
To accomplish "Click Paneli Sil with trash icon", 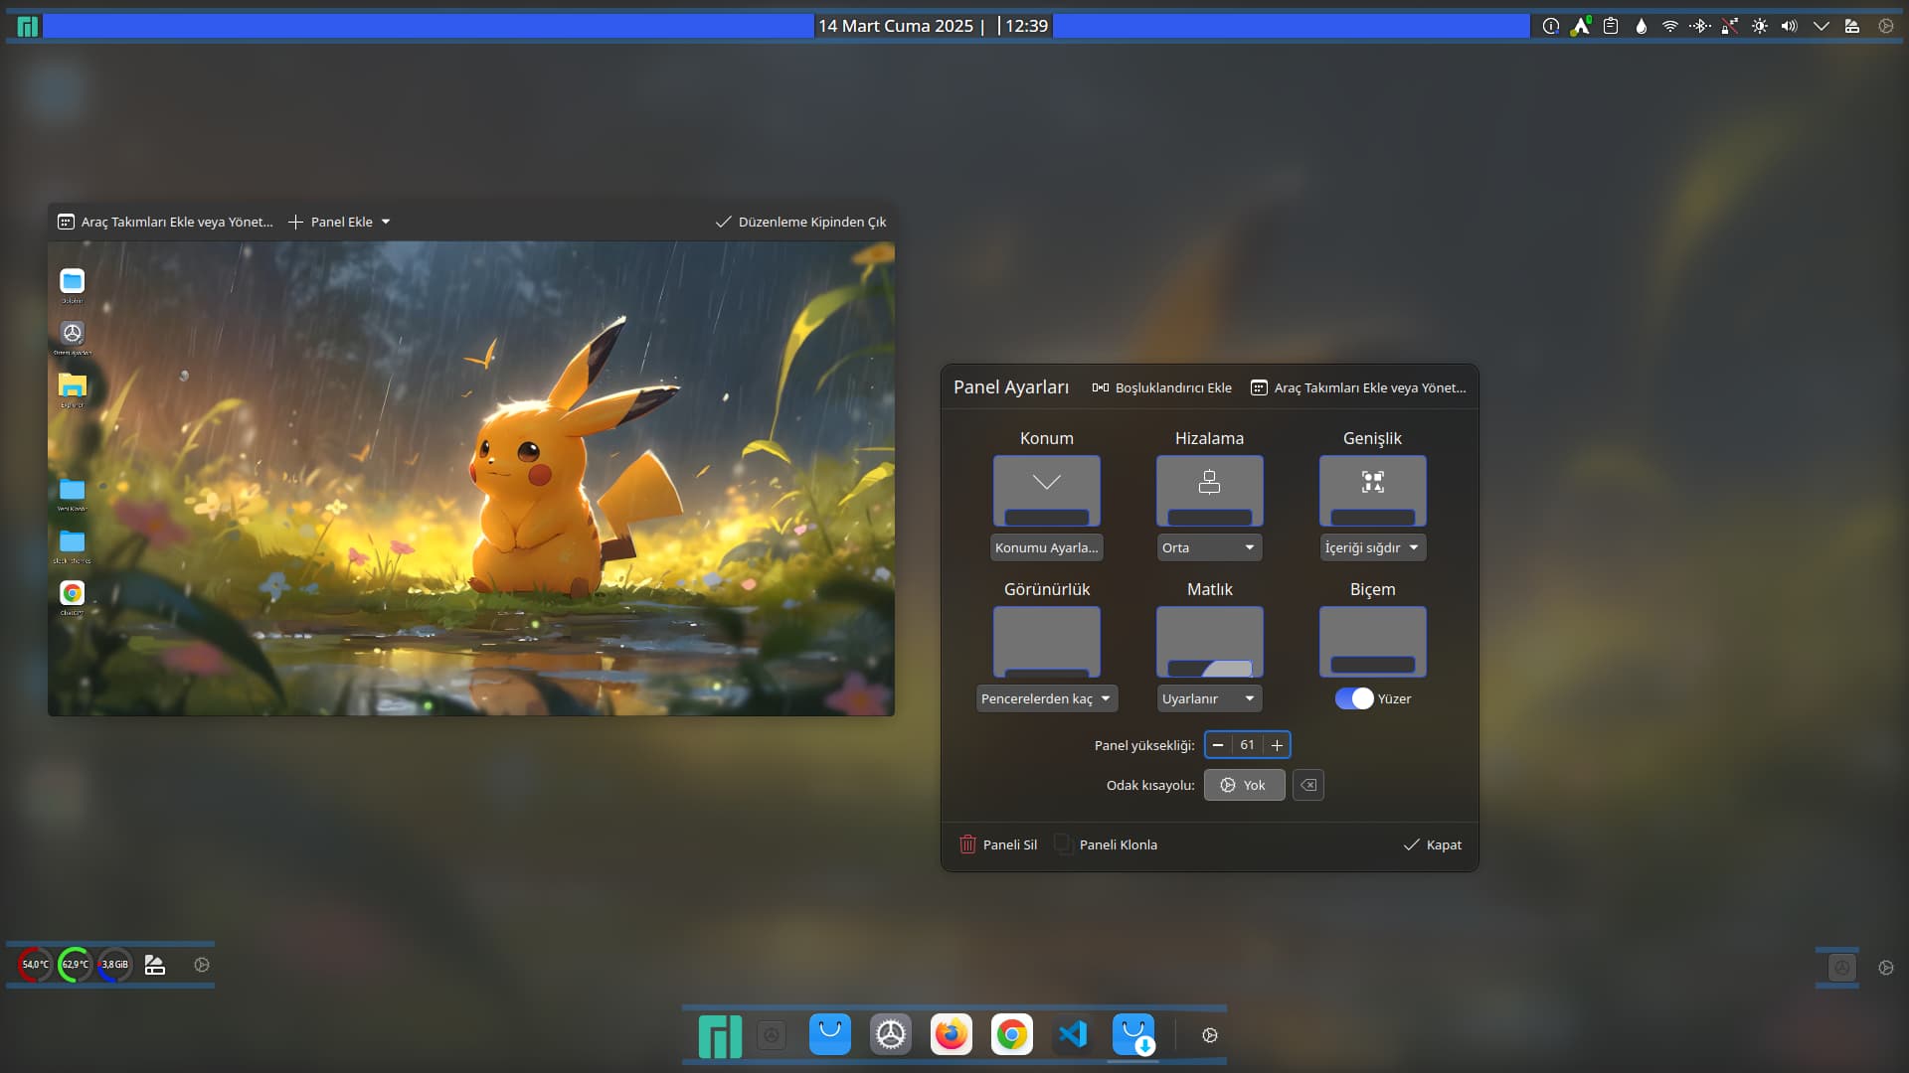I will click(998, 844).
